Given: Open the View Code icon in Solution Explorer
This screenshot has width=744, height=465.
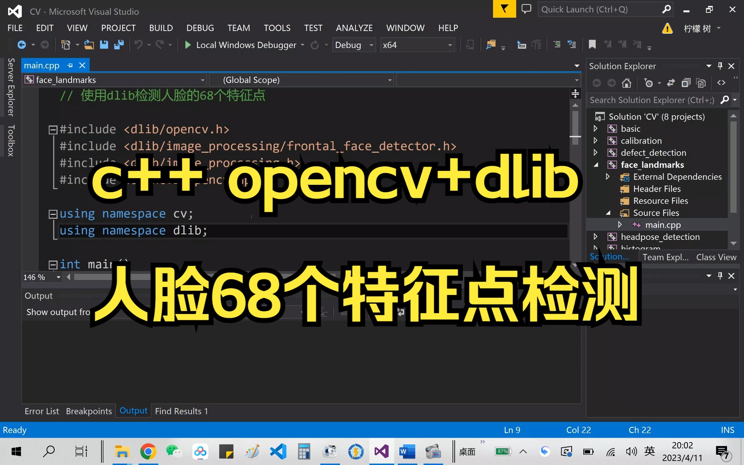Looking at the screenshot, I should click(721, 83).
